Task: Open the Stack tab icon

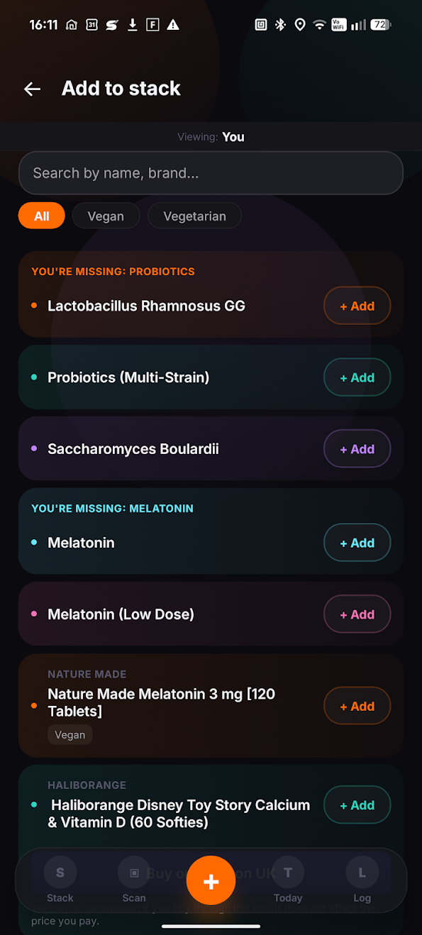Action: coord(60,873)
